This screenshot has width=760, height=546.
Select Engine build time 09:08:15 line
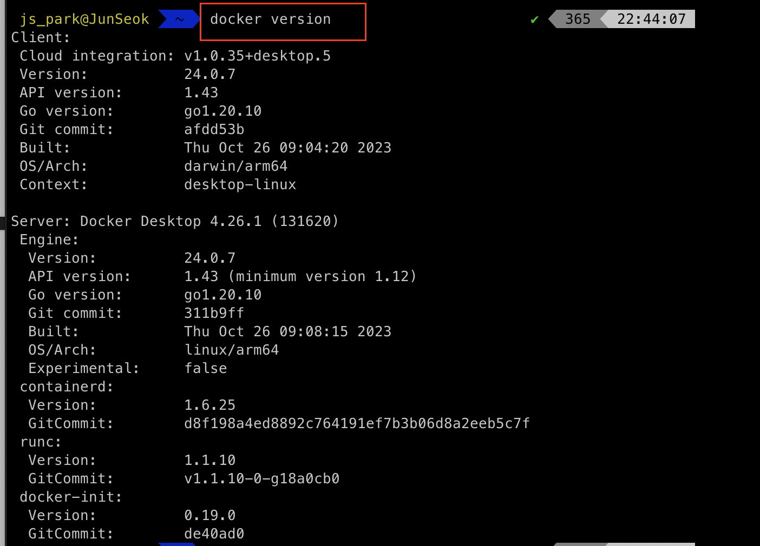288,332
